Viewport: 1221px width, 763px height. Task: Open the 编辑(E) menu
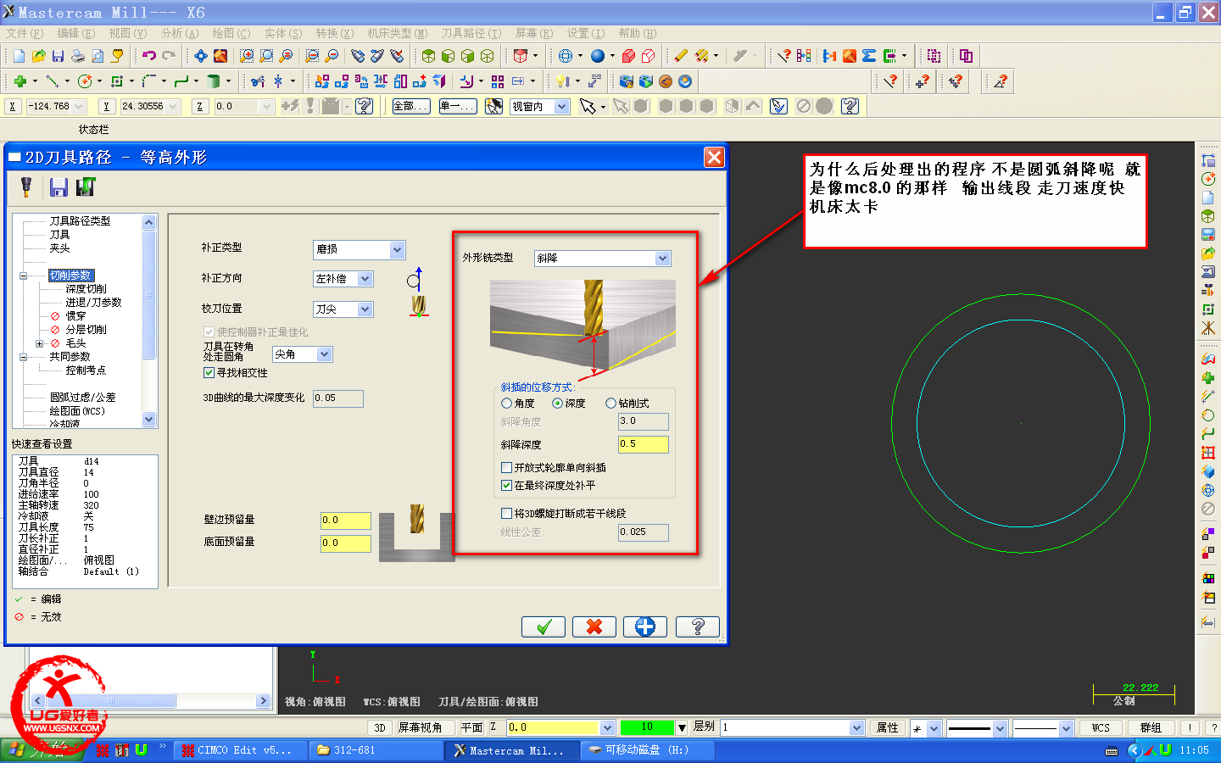(76, 33)
